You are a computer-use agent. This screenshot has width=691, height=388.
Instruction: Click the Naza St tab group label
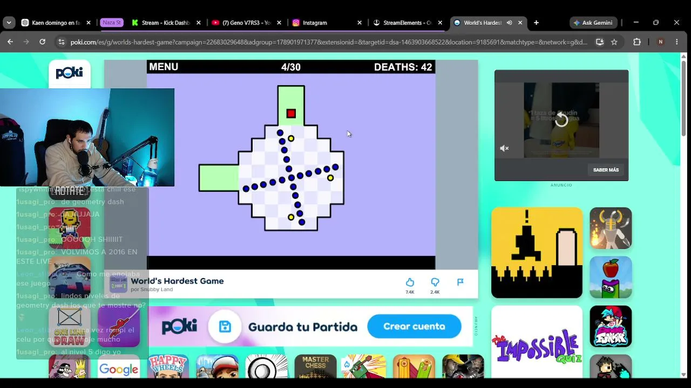coord(112,23)
